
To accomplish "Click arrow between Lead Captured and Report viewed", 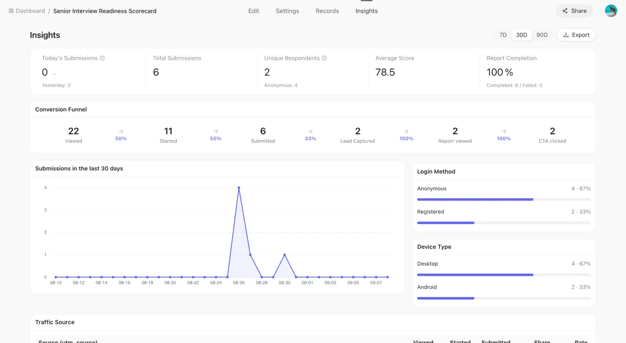I will (x=406, y=131).
